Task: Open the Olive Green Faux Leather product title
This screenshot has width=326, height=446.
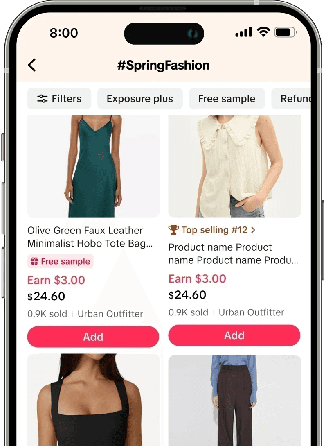Action: click(x=90, y=237)
